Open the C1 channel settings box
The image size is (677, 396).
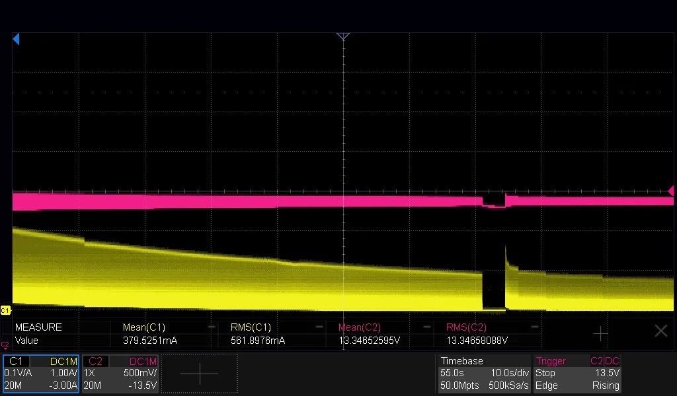click(41, 374)
